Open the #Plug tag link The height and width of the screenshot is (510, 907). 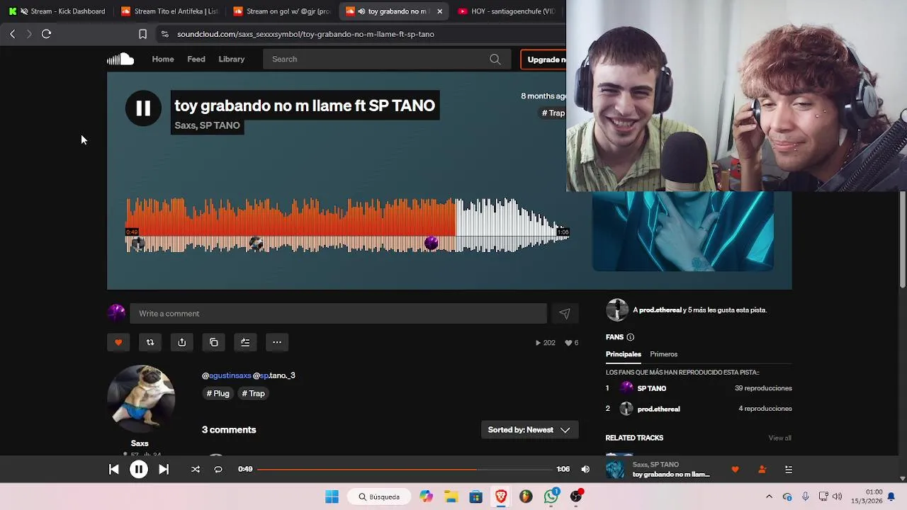coord(218,393)
